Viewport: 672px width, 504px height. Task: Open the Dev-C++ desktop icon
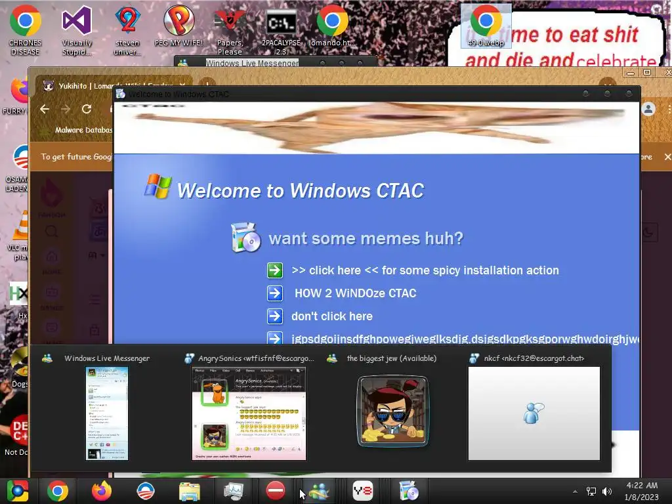pyautogui.click(x=17, y=435)
